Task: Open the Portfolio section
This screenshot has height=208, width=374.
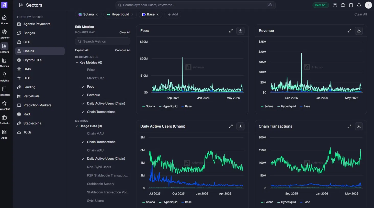Action: pyautogui.click(x=4, y=120)
